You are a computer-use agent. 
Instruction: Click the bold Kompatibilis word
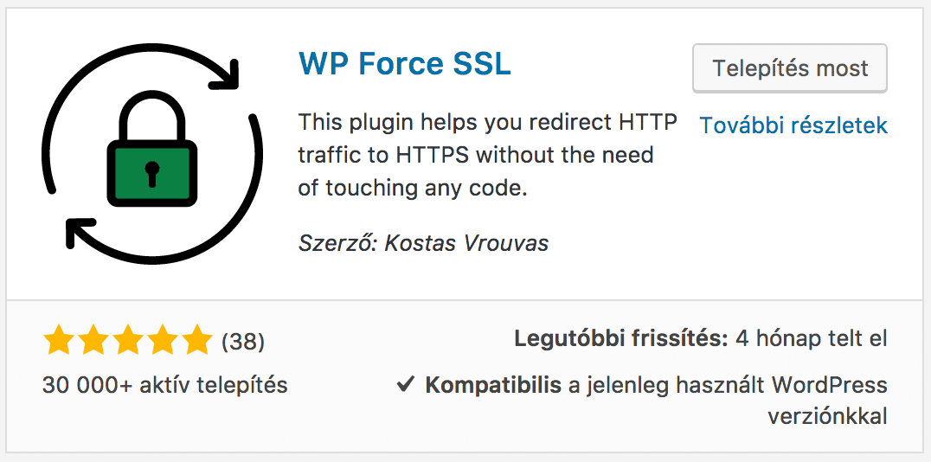[493, 384]
